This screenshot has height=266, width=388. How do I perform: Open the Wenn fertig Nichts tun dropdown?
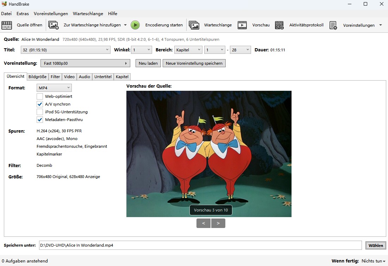(374, 261)
